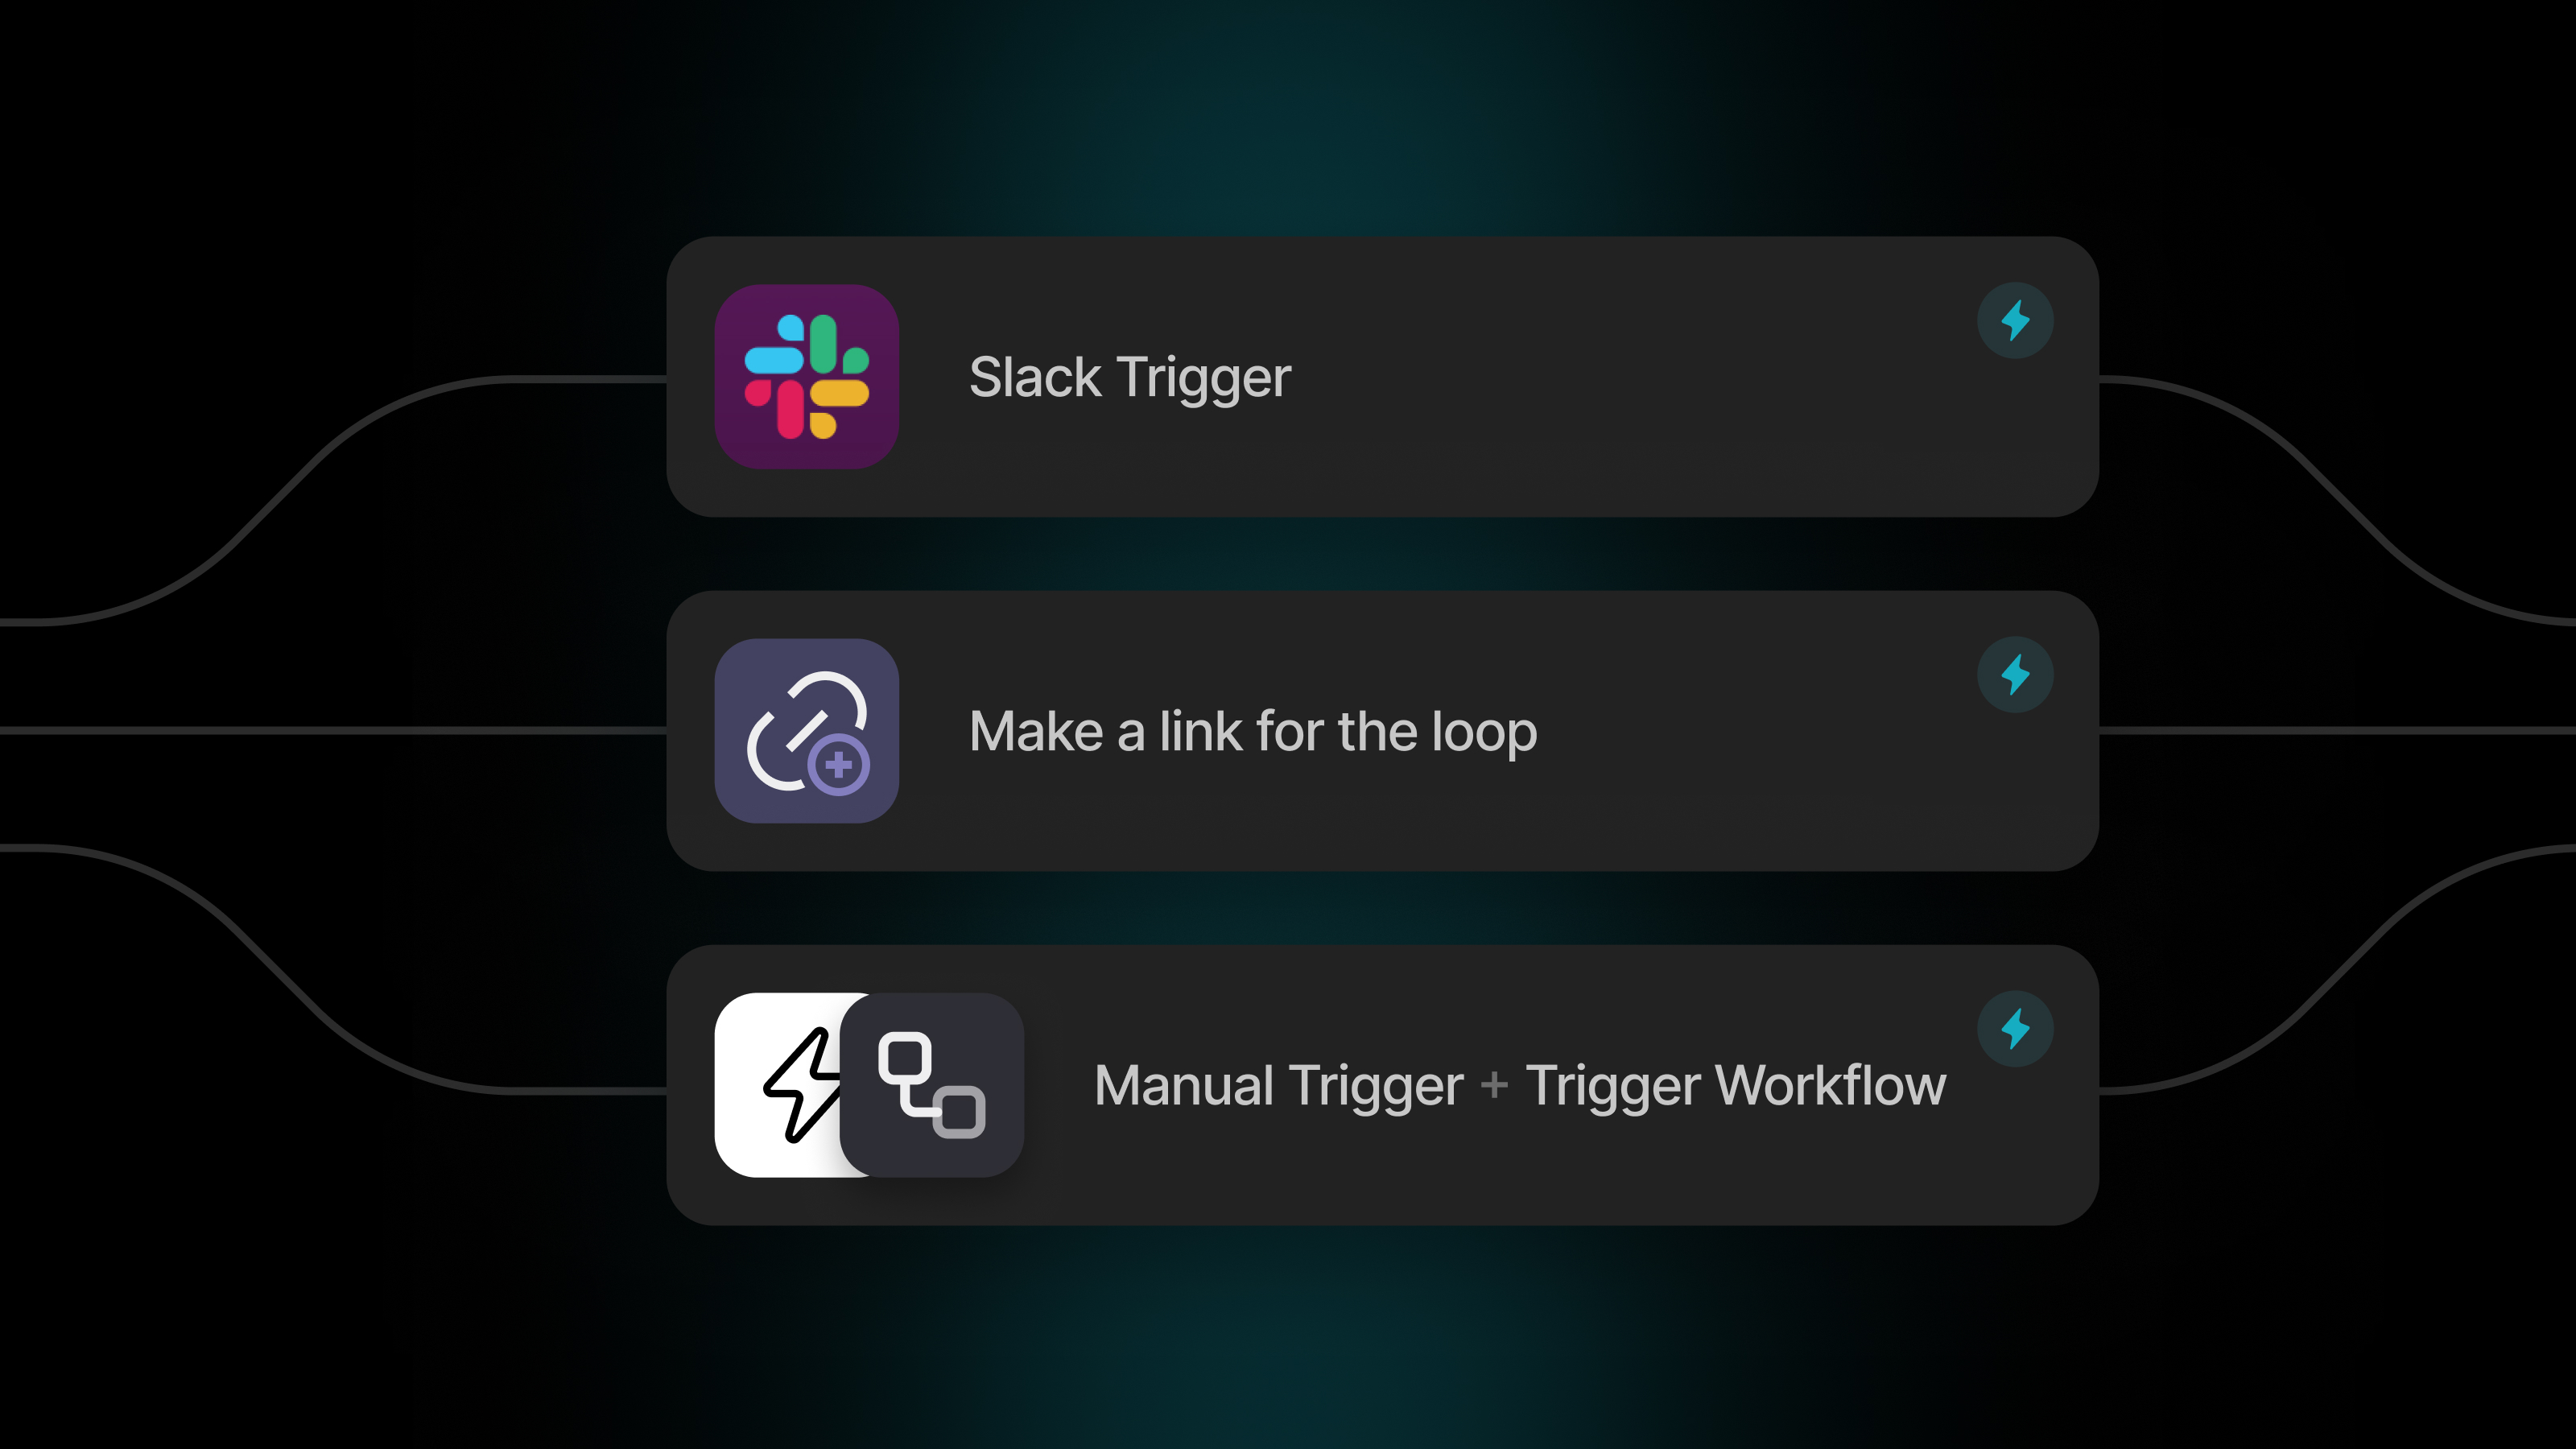Screen dimensions: 2576x1449
Task: Click lightning badge on Manual Trigger card
Action: click(2015, 1029)
